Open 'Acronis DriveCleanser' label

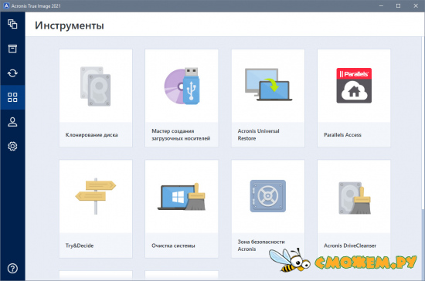[350, 245]
